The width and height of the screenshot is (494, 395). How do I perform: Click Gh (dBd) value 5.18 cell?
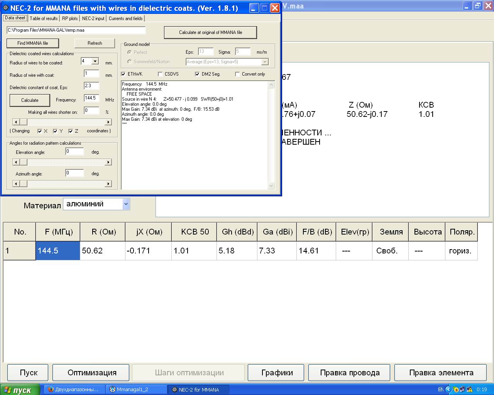237,251
